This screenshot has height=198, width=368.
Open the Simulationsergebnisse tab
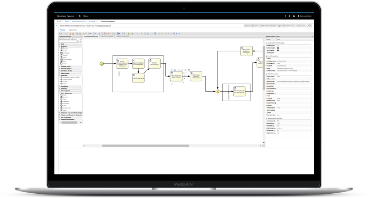[x=107, y=37]
